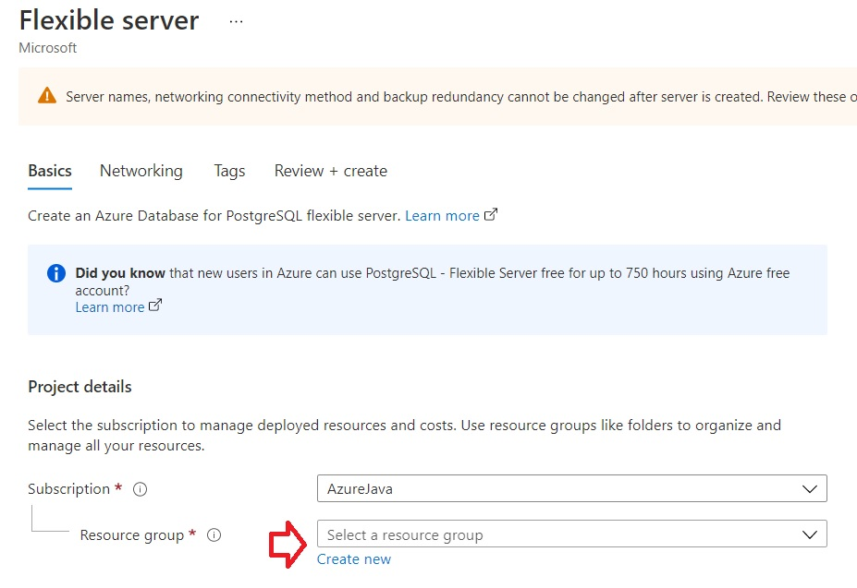
Task: Click the Did you know banner text
Action: [433, 282]
